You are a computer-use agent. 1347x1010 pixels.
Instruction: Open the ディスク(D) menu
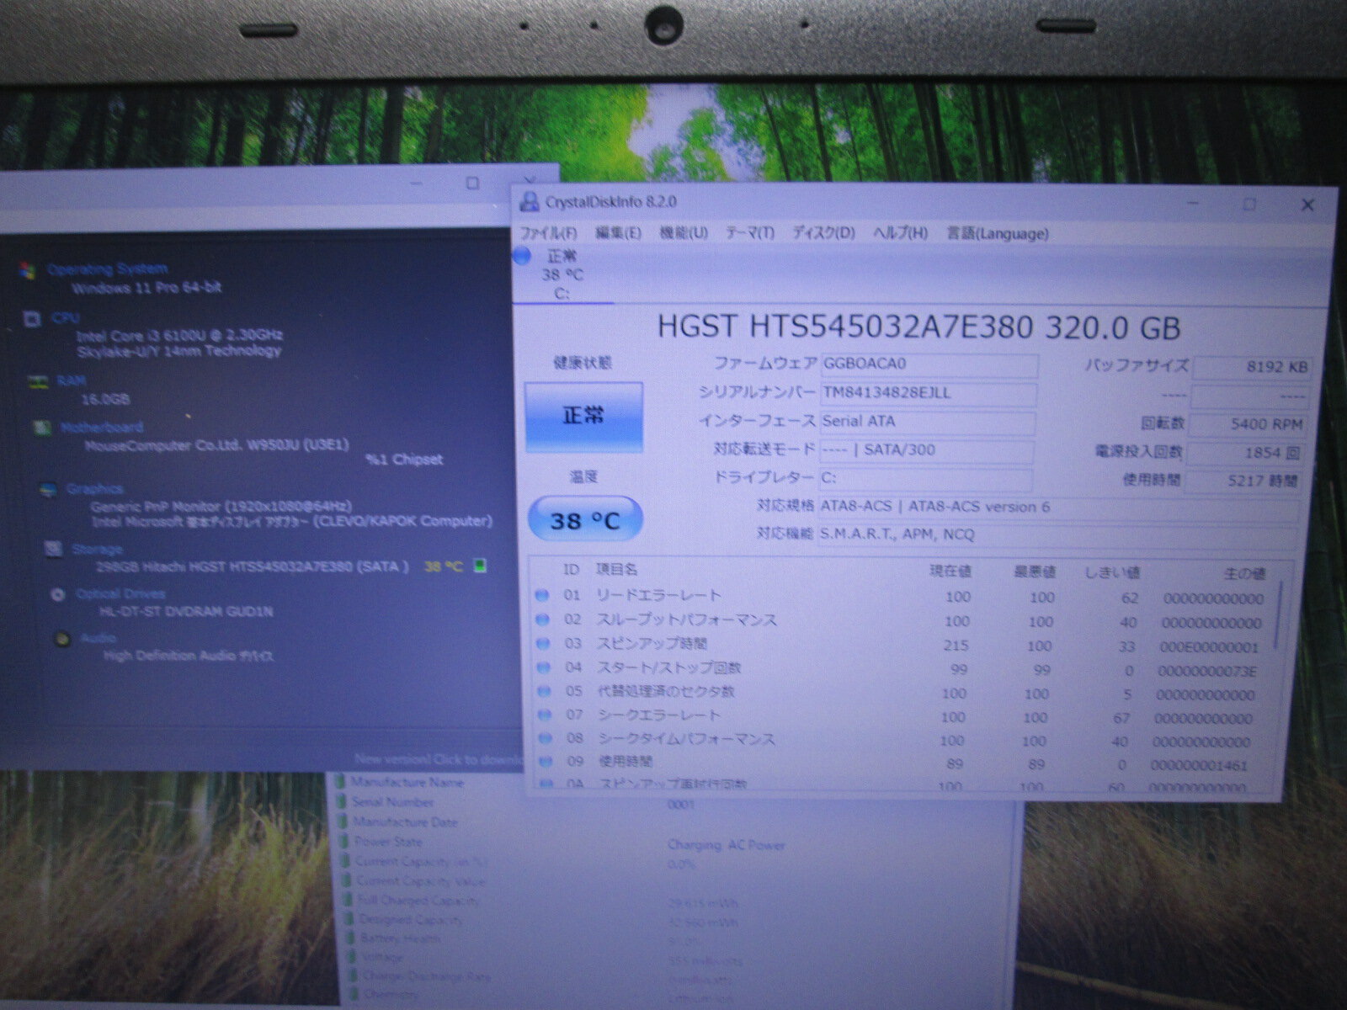[823, 232]
